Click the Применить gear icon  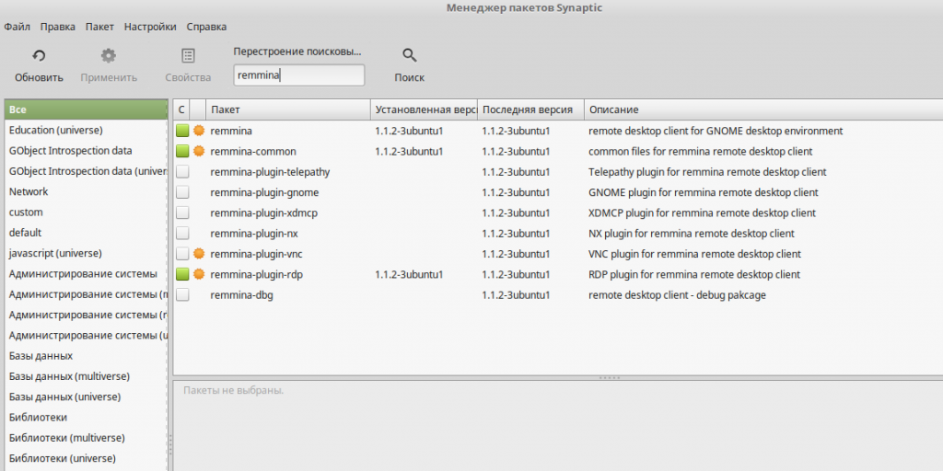click(109, 56)
